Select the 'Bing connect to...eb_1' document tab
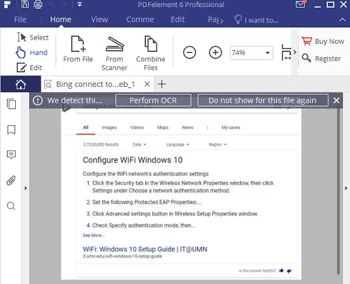The height and width of the screenshot is (284, 350). pos(96,85)
